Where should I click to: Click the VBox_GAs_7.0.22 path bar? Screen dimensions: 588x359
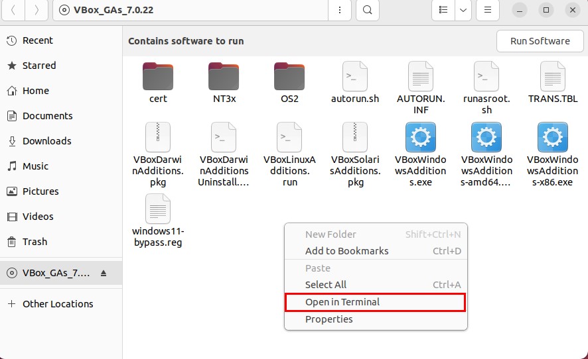pos(192,11)
